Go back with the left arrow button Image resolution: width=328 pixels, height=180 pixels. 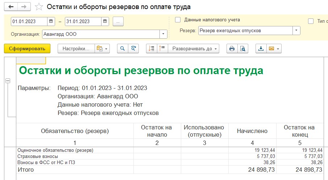(11, 7)
